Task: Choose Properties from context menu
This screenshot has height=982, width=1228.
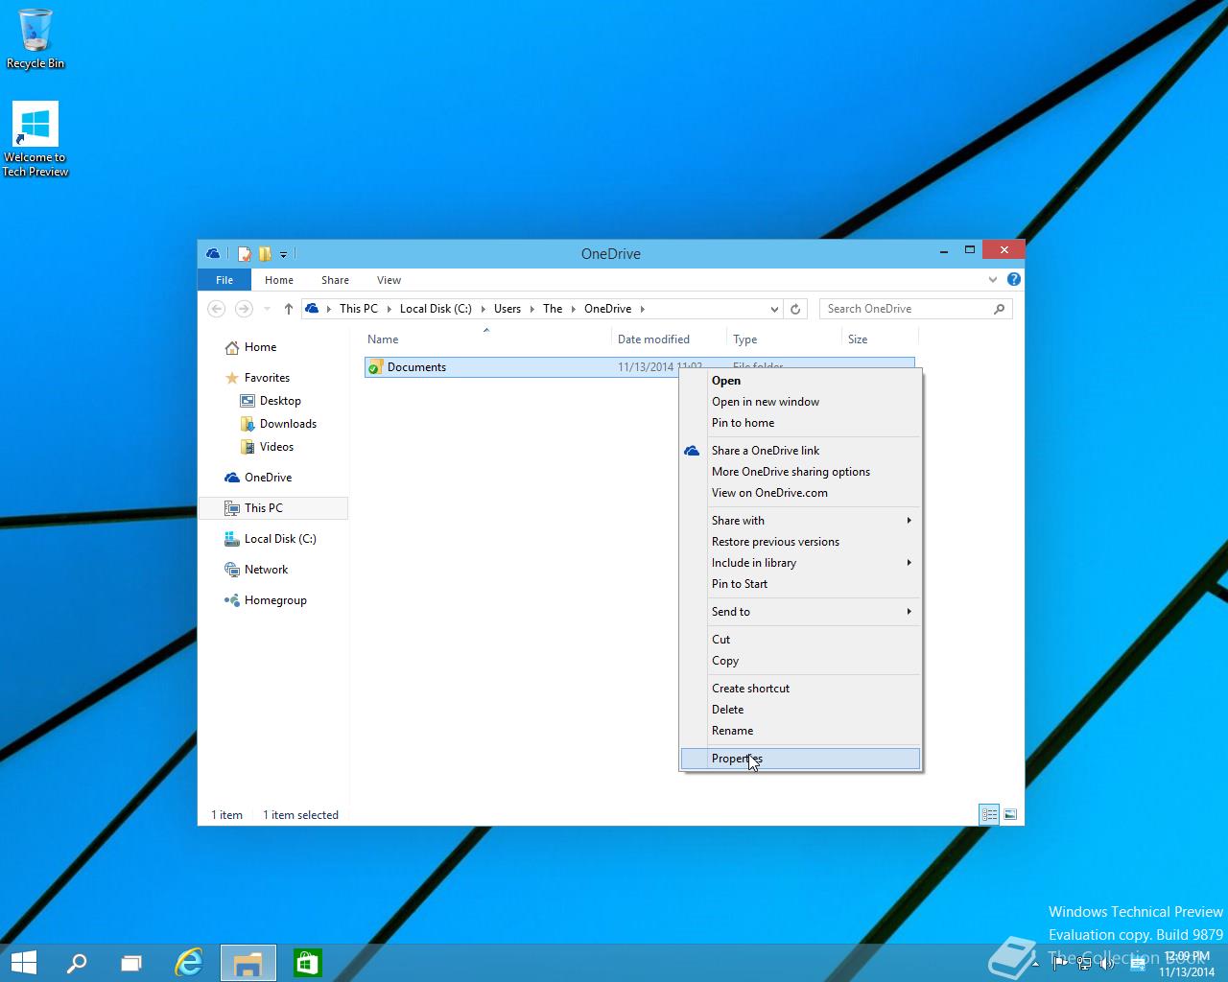Action: pos(800,759)
